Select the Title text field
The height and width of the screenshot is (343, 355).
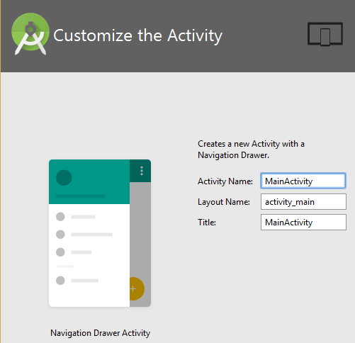(x=303, y=222)
